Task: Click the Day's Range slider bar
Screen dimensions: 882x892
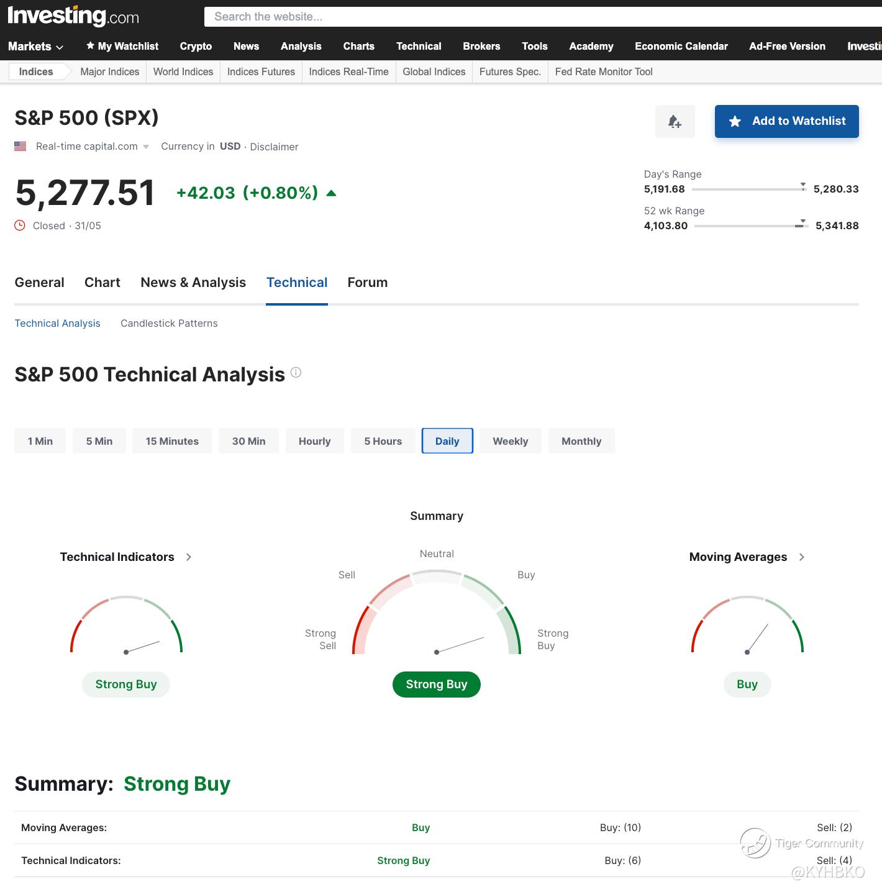Action: point(748,189)
